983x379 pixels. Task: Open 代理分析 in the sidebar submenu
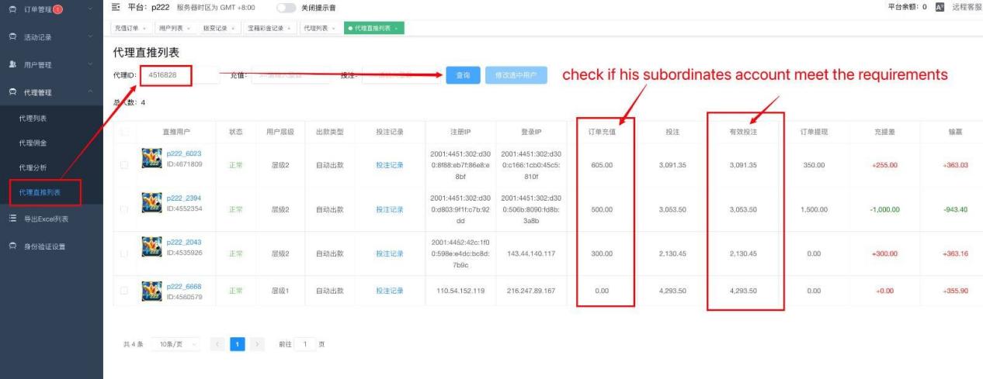pyautogui.click(x=33, y=167)
